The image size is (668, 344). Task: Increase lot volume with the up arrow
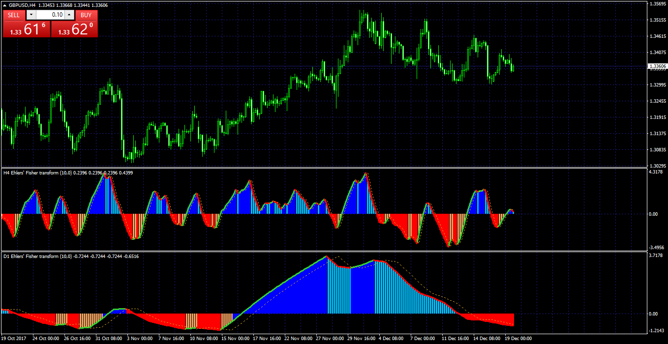tap(69, 15)
